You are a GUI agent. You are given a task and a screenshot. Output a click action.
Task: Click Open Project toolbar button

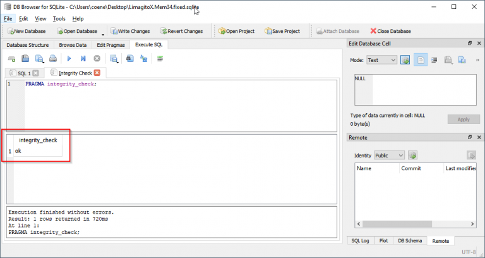[237, 31]
